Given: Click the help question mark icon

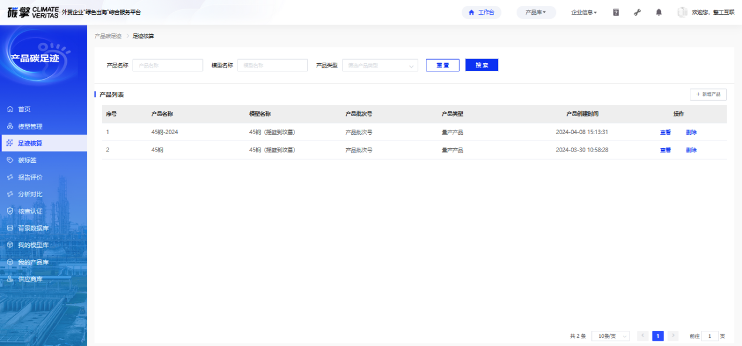Looking at the screenshot, I should coord(616,12).
